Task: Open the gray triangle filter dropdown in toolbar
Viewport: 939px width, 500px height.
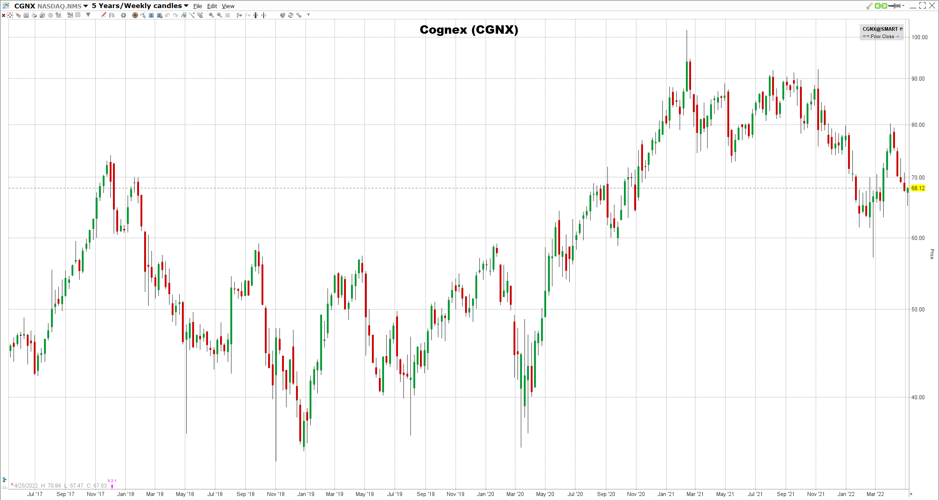Action: [88, 15]
